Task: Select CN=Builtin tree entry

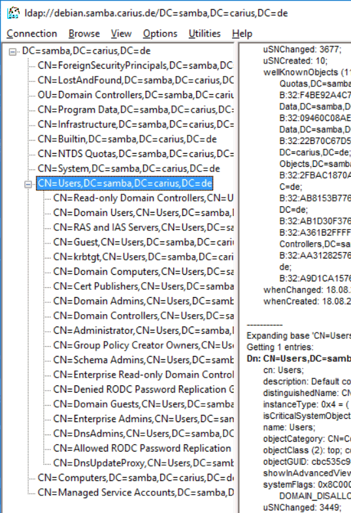Action: 127,139
